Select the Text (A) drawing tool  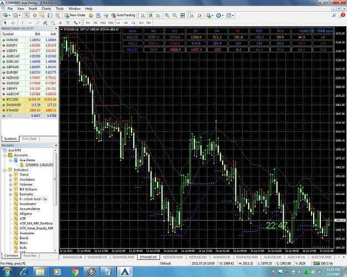pos(60,23)
